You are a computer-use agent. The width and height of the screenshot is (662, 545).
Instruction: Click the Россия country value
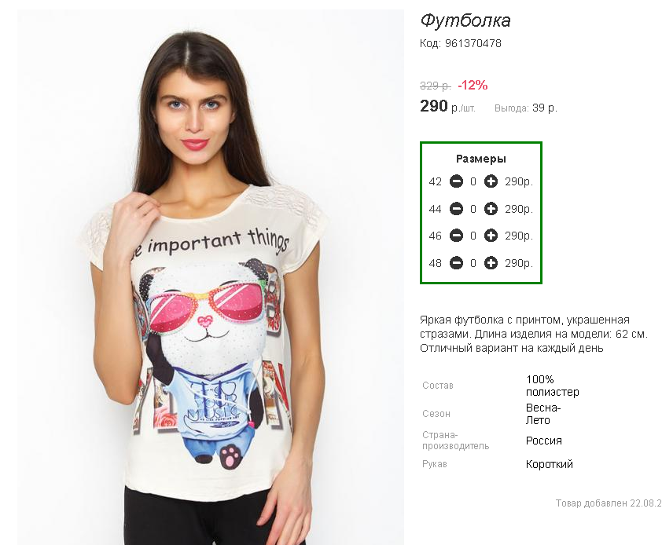pos(544,441)
